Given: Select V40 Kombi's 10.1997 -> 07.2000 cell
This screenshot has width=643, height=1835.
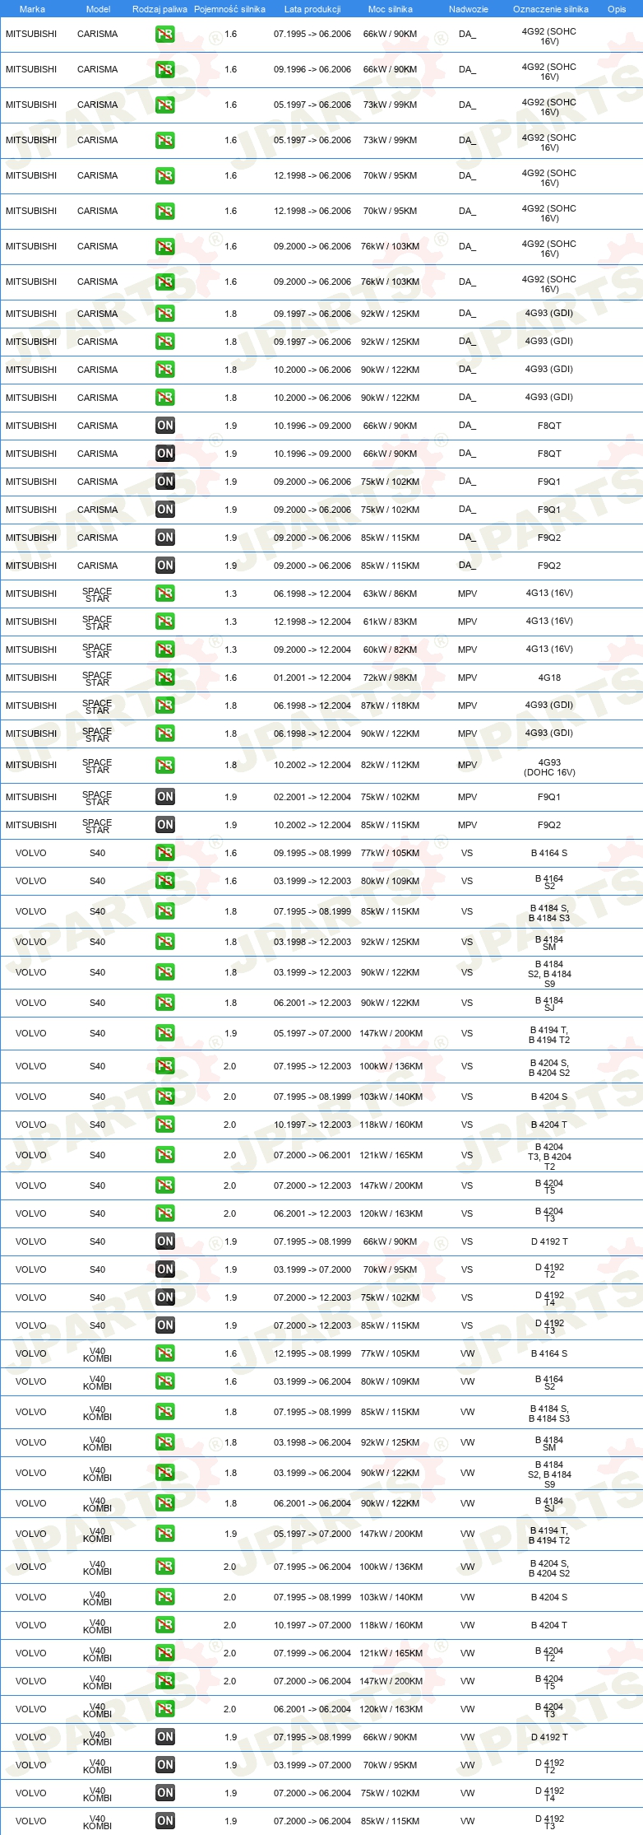Looking at the screenshot, I should (312, 1625).
